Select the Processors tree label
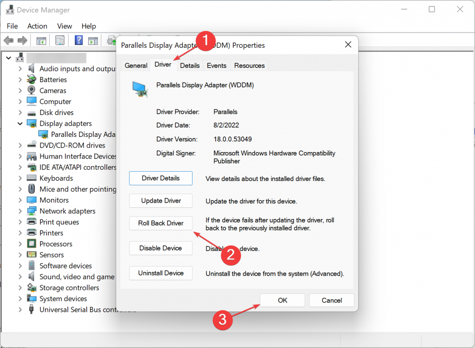The image size is (475, 348). 56,244
